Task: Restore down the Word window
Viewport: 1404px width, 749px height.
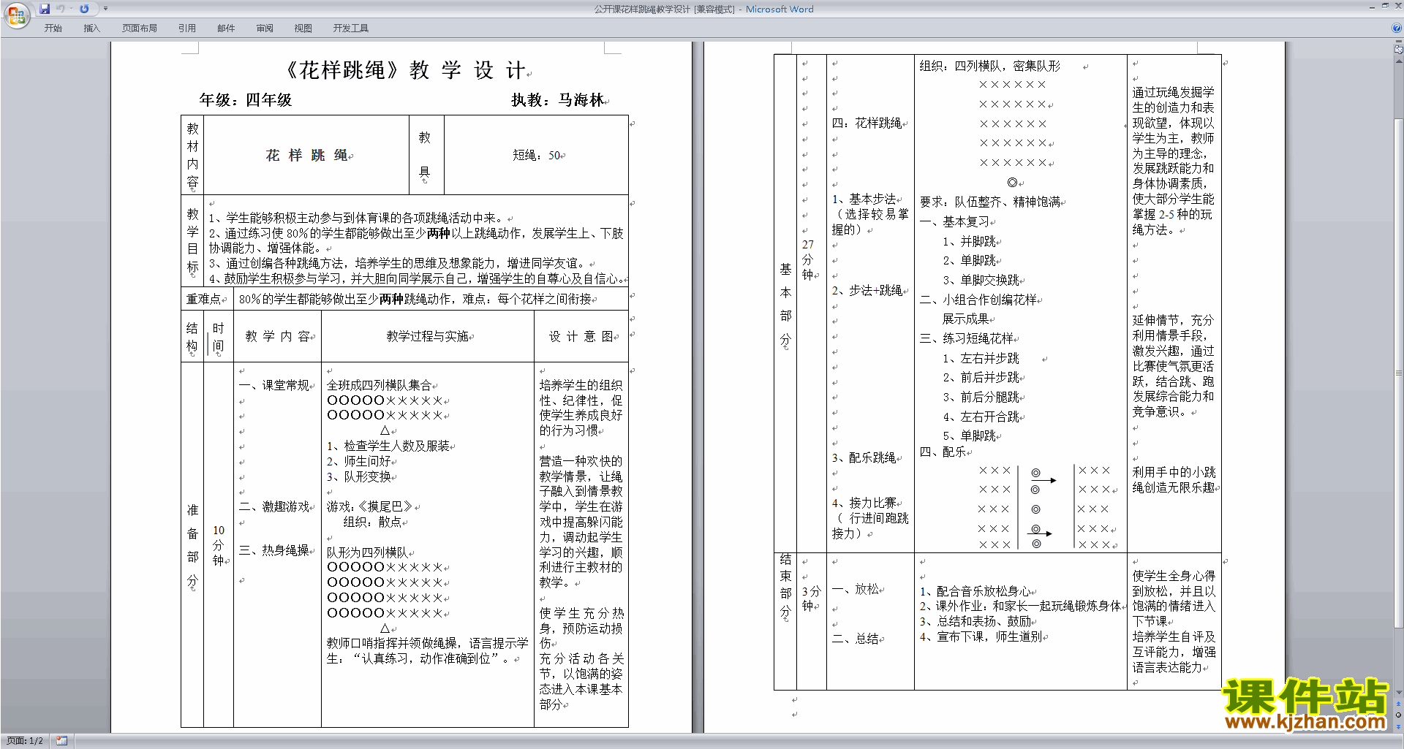Action: [x=1385, y=7]
